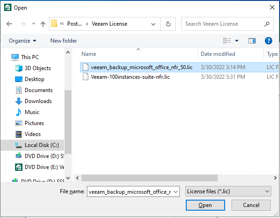The image size is (280, 218).
Task: Click sidebar scrollbar up arrow
Action: coord(68,52)
